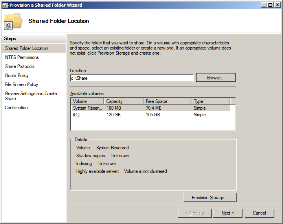This screenshot has width=283, height=224.
Task: Click the Location input field with c:\Share
Action: [132, 78]
